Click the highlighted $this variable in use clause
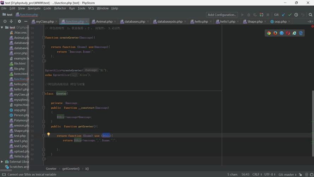The height and width of the screenshot is (177, 314). (x=106, y=136)
